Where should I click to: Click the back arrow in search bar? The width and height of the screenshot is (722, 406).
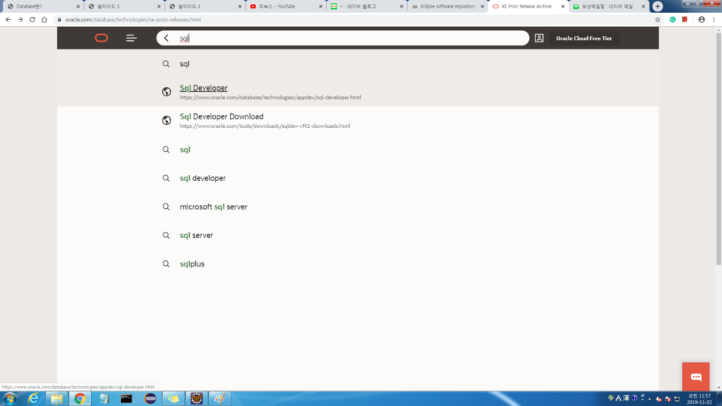point(167,39)
